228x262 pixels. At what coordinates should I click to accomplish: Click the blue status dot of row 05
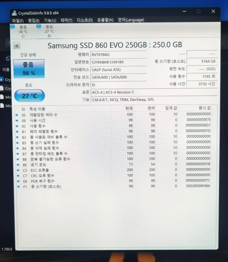17,115
